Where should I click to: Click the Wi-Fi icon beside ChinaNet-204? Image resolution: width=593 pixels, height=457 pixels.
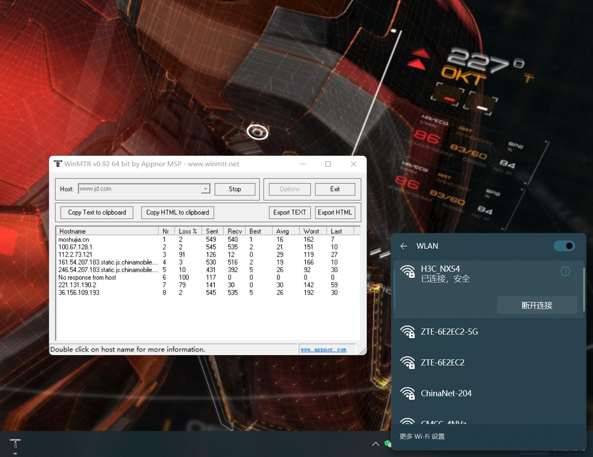(407, 393)
